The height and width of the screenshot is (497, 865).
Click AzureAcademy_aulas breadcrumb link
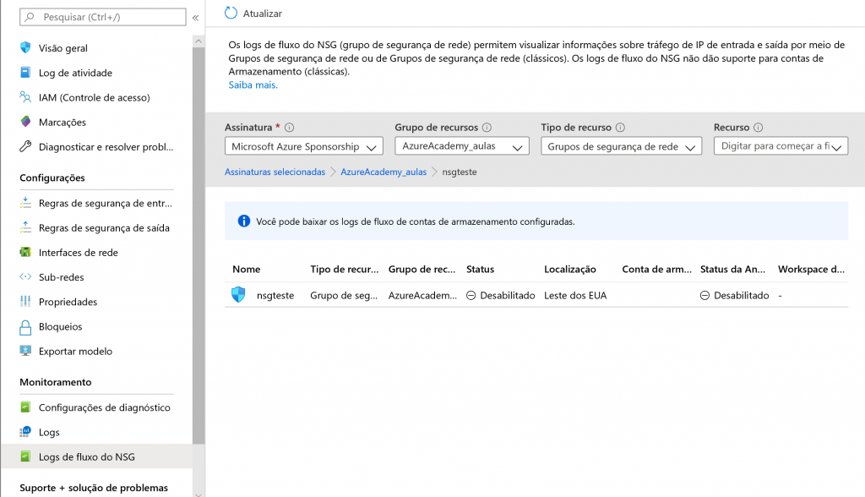pyautogui.click(x=384, y=172)
